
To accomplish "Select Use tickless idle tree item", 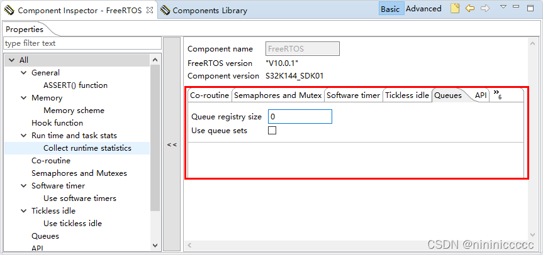I will coord(73,224).
